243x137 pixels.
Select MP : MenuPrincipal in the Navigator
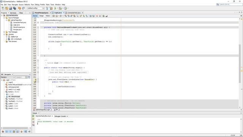click(14, 96)
